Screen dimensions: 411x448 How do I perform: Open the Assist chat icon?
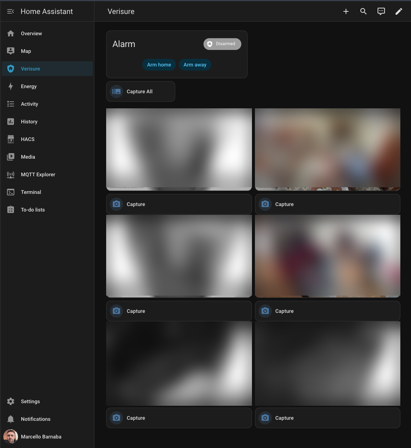tap(381, 11)
